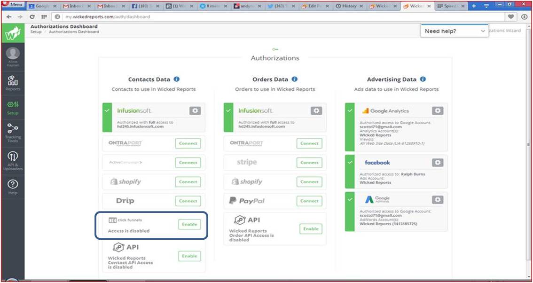Switch to the Speed Dial tab

click(451, 6)
